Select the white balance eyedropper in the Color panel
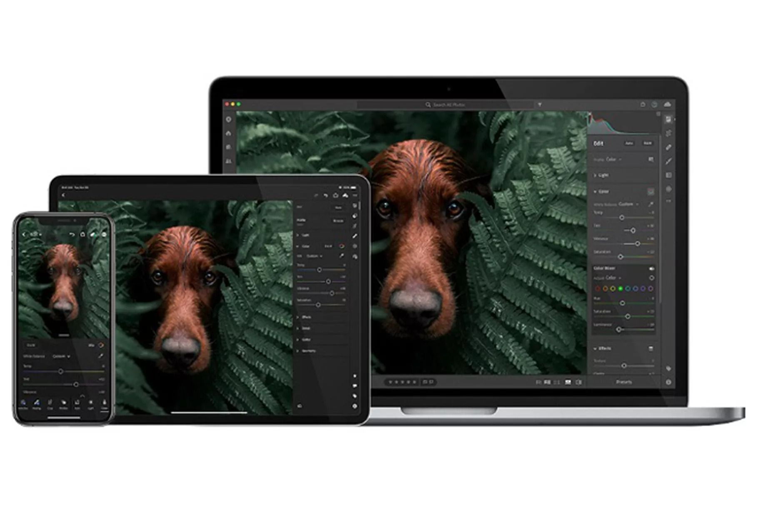758x505 pixels. pyautogui.click(x=651, y=204)
